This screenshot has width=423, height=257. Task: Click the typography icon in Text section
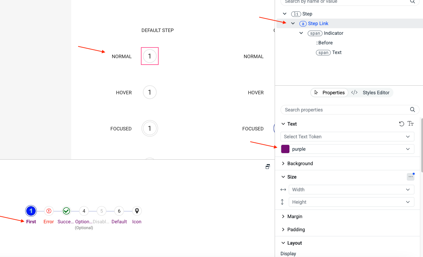coord(411,124)
